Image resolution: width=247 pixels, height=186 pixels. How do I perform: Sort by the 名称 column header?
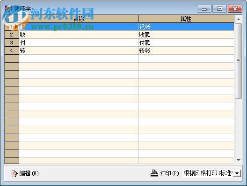tap(79, 19)
